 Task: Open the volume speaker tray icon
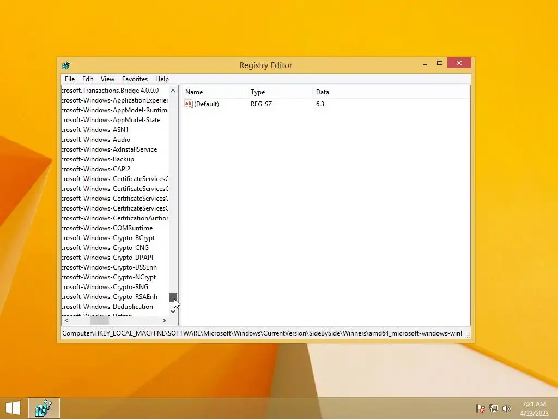pos(506,409)
